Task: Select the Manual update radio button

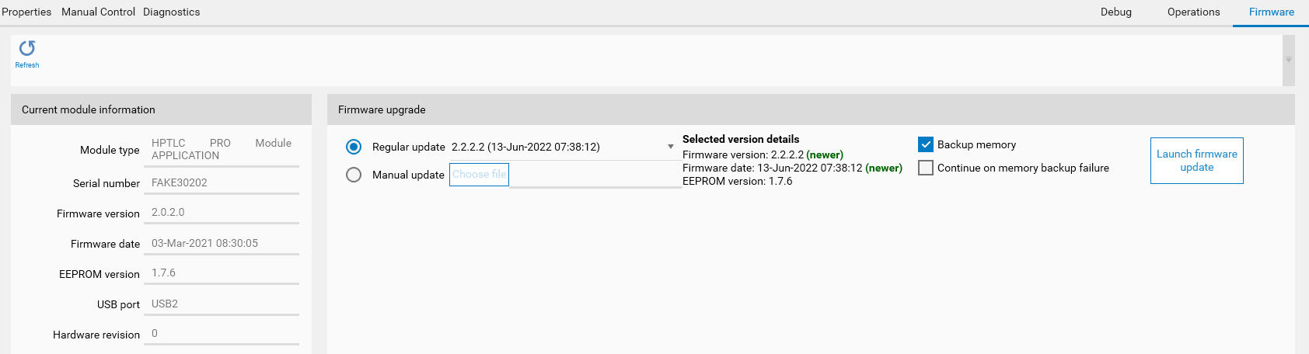Action: 354,175
